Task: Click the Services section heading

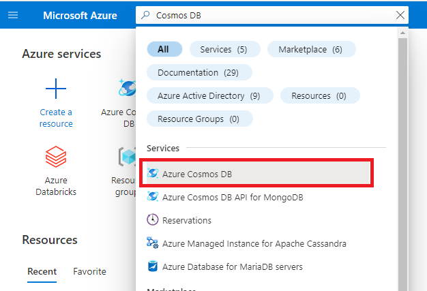Action: (163, 148)
